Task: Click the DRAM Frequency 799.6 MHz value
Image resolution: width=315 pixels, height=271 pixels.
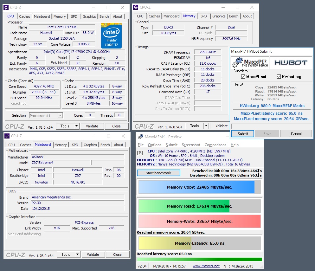Action: (208, 52)
